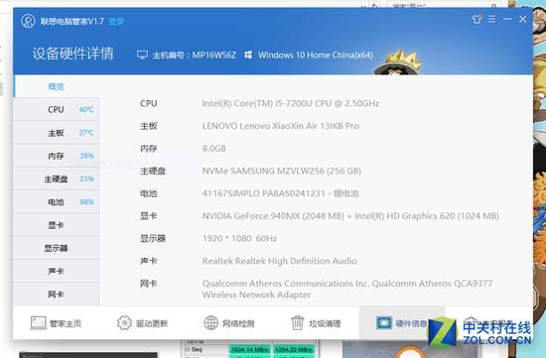Image resolution: width=546 pixels, height=358 pixels.
Task: Click the 主机编号：MP16W56Z text
Action: 195,55
